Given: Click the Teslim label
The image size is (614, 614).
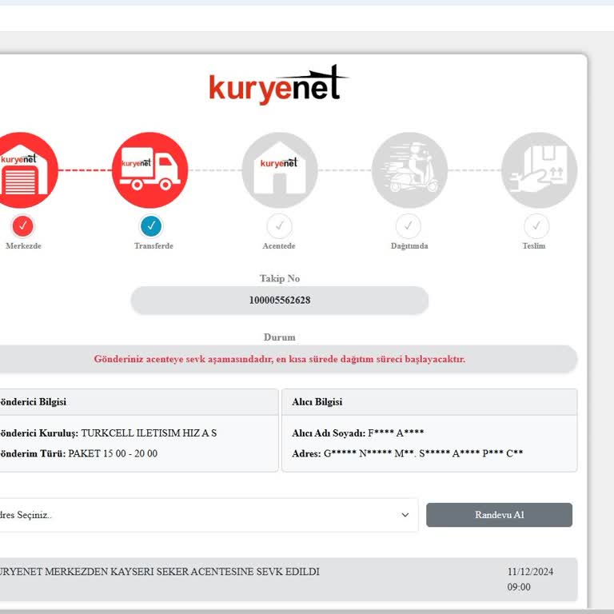Looking at the screenshot, I should click(534, 246).
